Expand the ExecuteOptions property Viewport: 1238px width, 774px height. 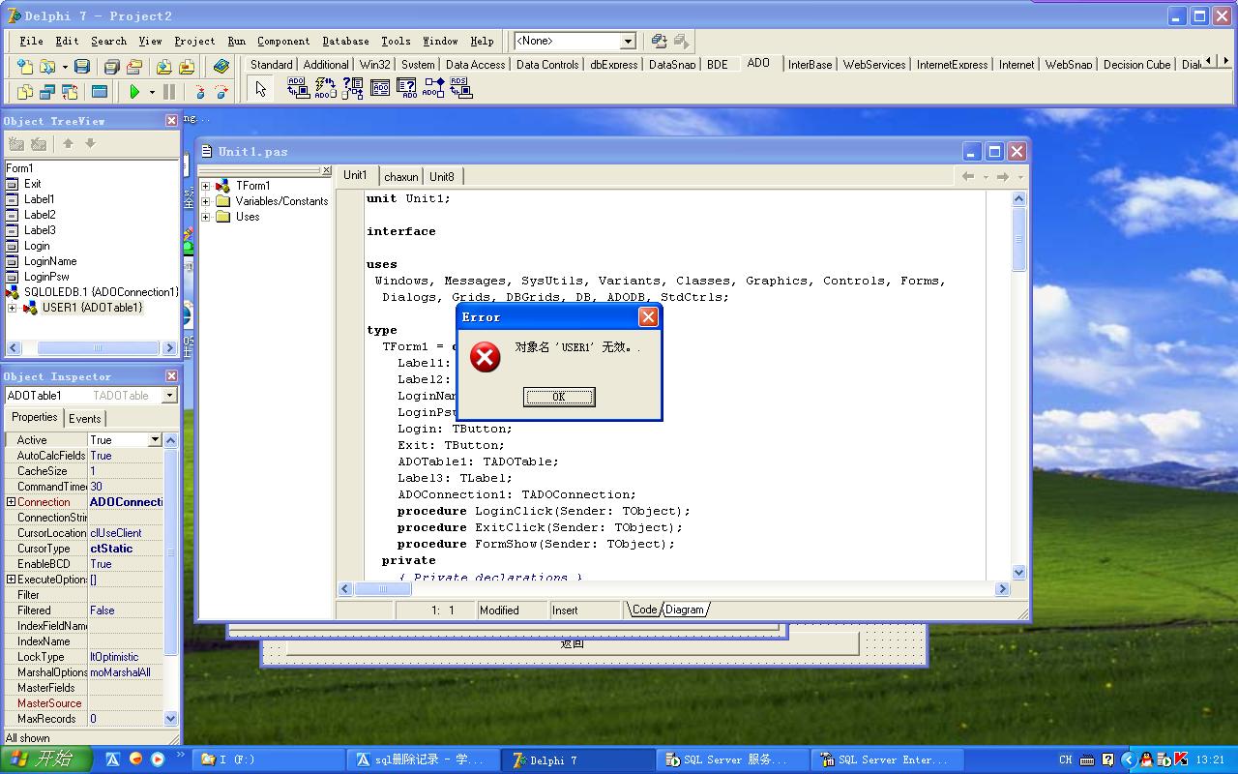tap(11, 580)
